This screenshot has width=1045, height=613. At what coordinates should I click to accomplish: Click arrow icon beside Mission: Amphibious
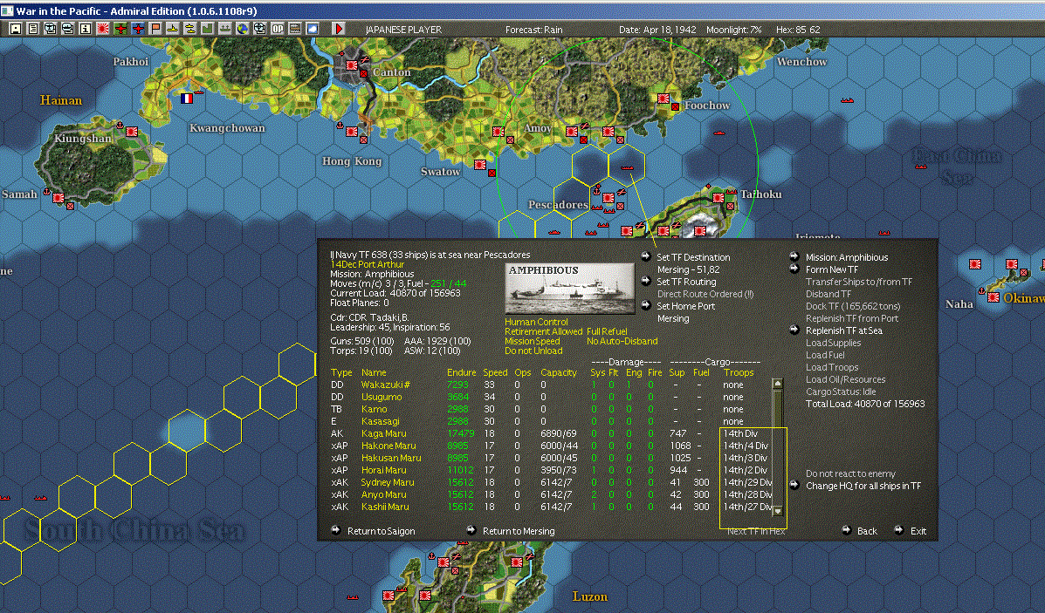pyautogui.click(x=794, y=257)
